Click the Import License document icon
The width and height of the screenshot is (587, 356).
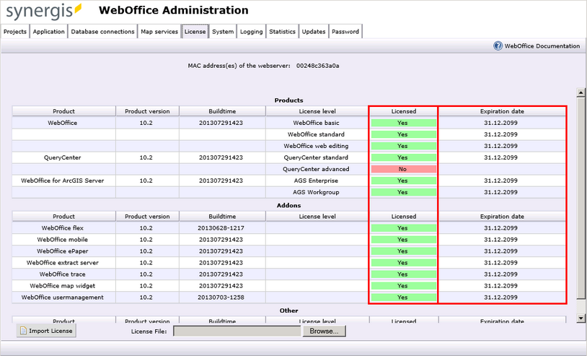click(23, 331)
